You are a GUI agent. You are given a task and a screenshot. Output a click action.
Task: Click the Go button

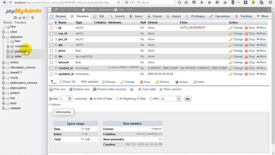tap(187, 99)
